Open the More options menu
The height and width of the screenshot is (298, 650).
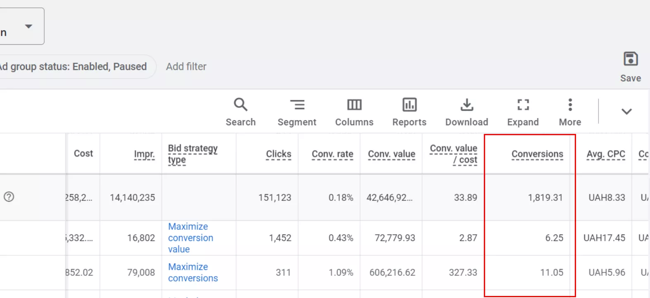tap(570, 112)
